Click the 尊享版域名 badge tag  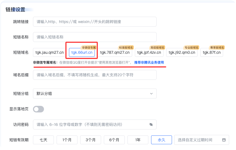217,48
